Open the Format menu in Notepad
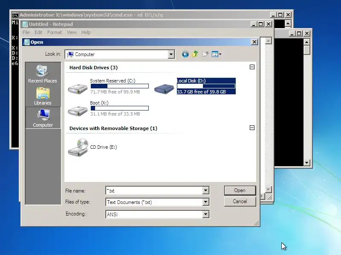This screenshot has width=341, height=255. coord(55,32)
